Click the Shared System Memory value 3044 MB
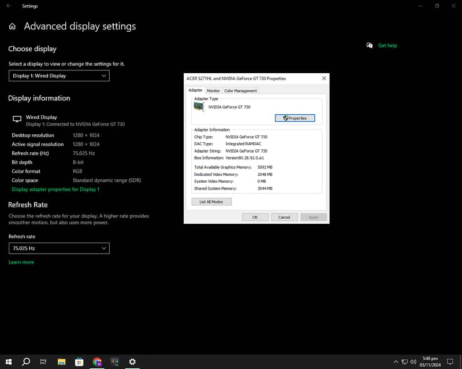This screenshot has height=369, width=462. 265,189
